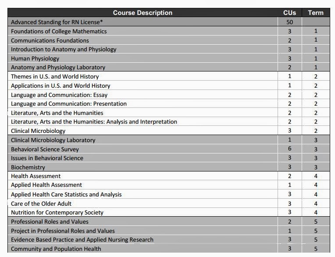Select the Biochemistry course name
The width and height of the screenshot is (335, 257).
coord(28,167)
